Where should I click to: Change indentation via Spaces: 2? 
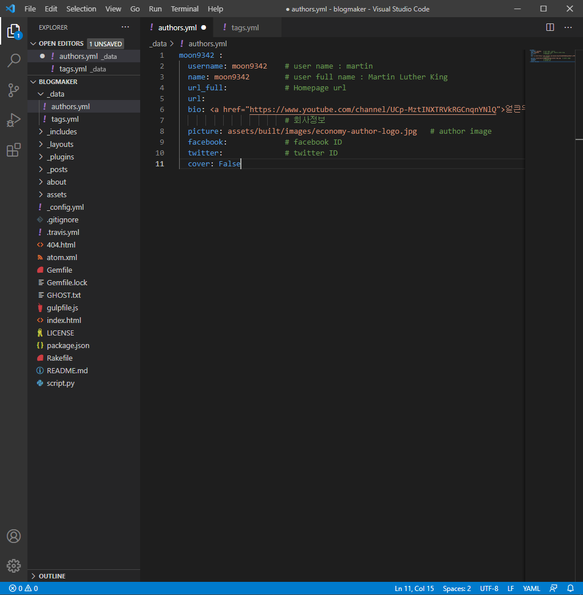[x=457, y=589]
